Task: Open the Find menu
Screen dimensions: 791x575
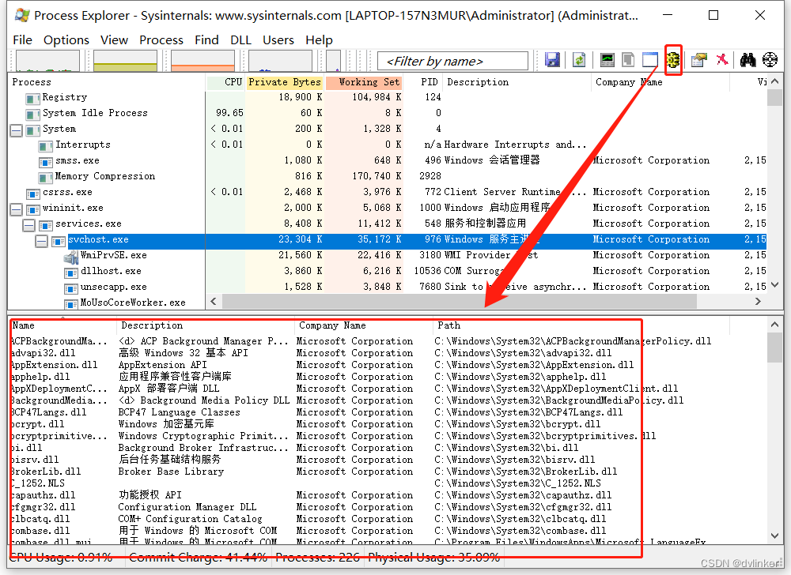Action: point(206,39)
